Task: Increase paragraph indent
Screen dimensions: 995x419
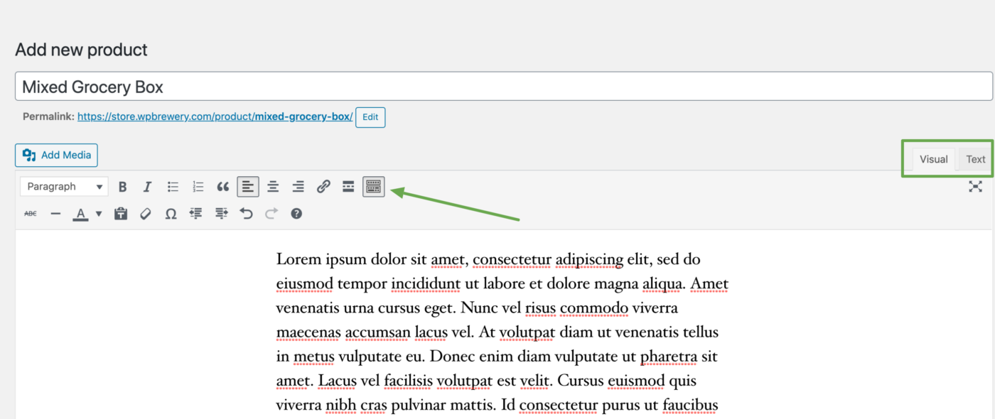Action: [221, 213]
